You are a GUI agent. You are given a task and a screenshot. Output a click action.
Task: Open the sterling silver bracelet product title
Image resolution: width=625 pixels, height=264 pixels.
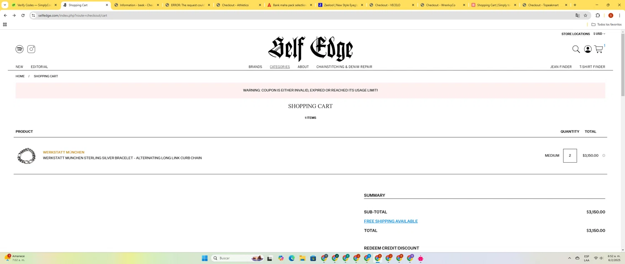[122, 158]
